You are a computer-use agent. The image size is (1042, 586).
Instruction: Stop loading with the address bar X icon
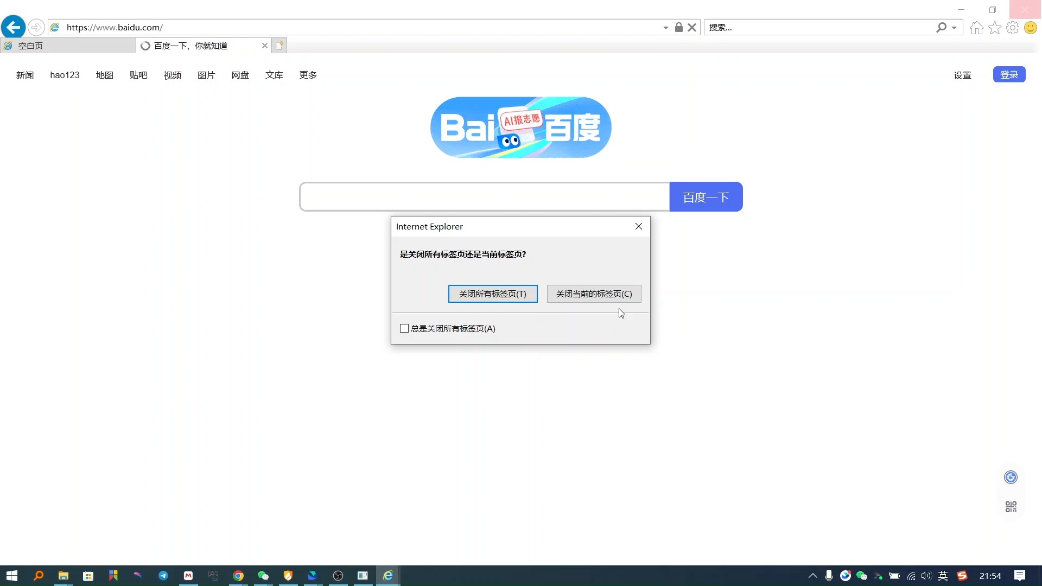click(x=692, y=27)
